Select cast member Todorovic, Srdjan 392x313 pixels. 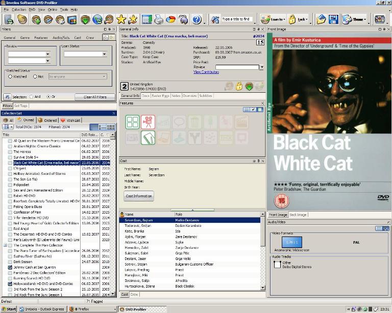(x=190, y=226)
